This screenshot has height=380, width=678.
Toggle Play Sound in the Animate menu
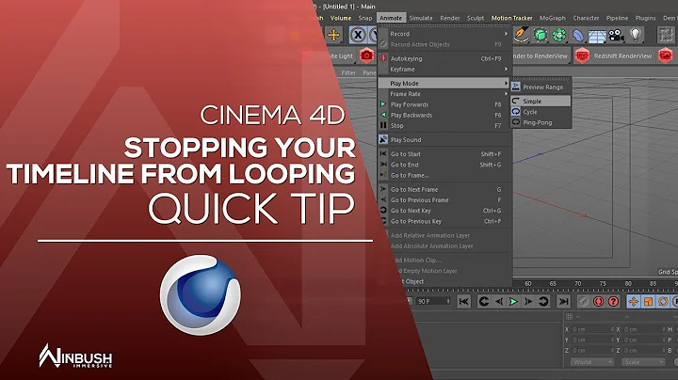445,139
